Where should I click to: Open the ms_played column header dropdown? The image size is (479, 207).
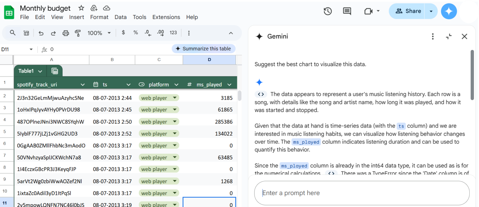[230, 84]
